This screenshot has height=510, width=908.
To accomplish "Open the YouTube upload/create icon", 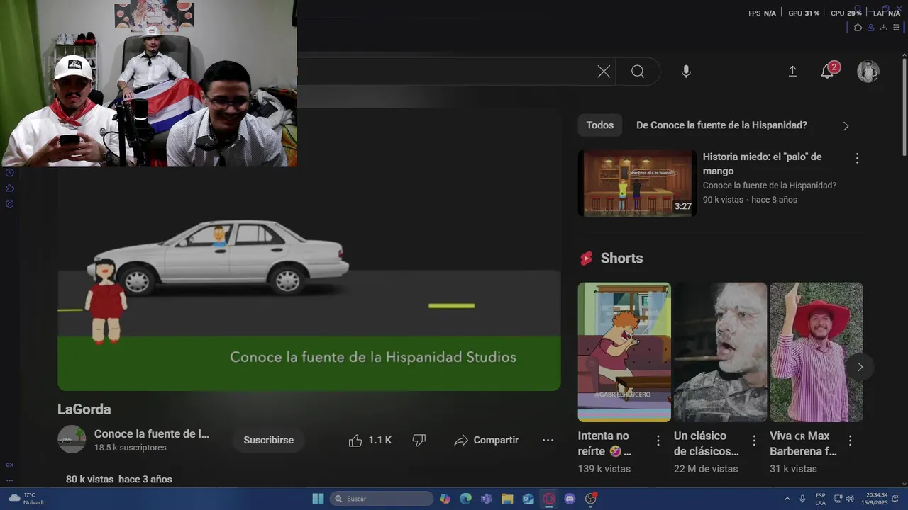I will pos(792,72).
